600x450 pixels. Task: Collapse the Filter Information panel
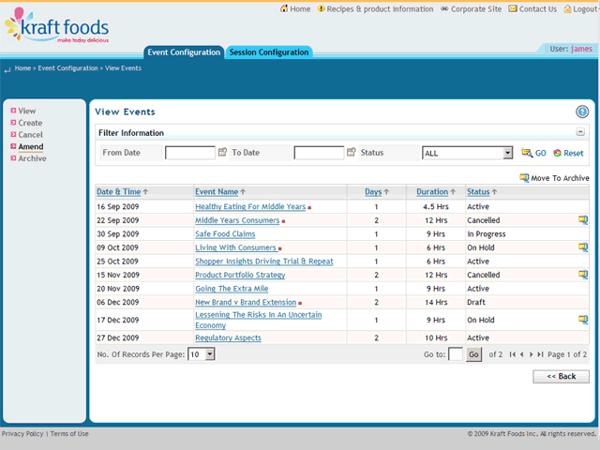581,133
